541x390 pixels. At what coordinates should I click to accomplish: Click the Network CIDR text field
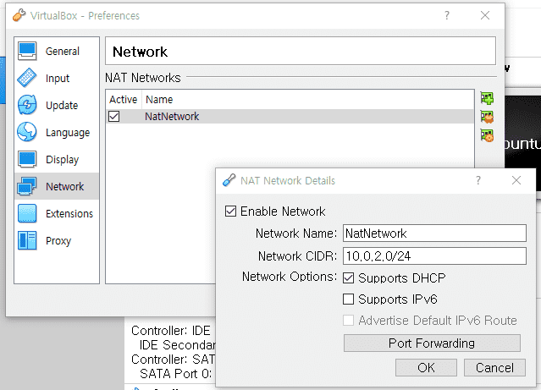click(434, 255)
